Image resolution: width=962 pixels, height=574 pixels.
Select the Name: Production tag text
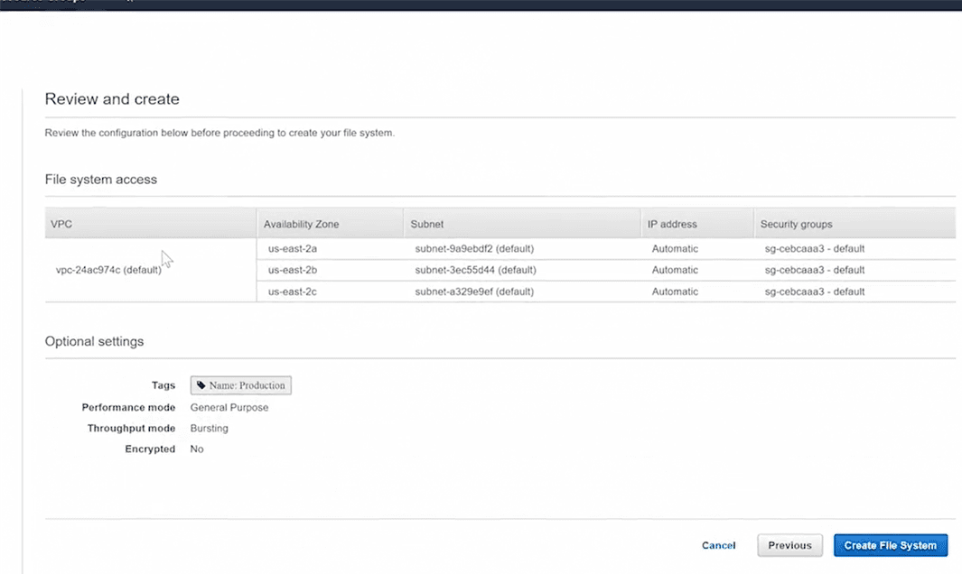(247, 385)
